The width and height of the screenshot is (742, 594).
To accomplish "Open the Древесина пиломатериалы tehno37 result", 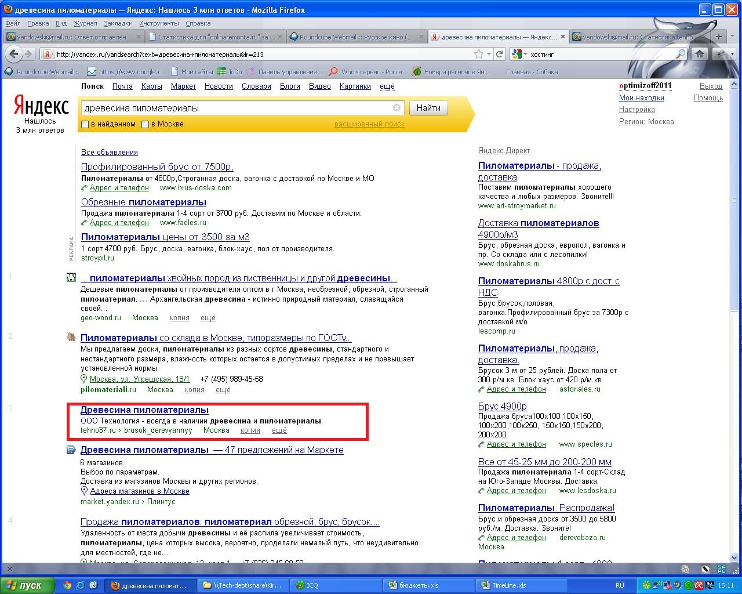I will click(x=144, y=410).
